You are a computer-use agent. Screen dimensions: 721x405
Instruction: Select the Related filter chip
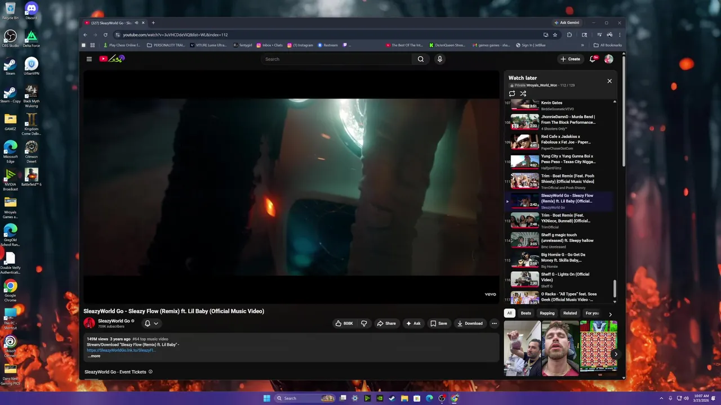point(570,313)
